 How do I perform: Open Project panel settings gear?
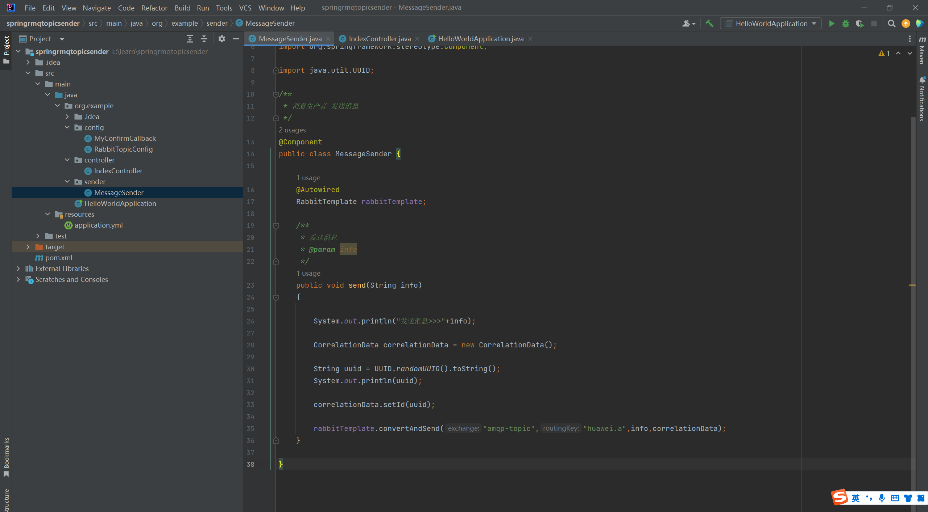[x=222, y=39]
